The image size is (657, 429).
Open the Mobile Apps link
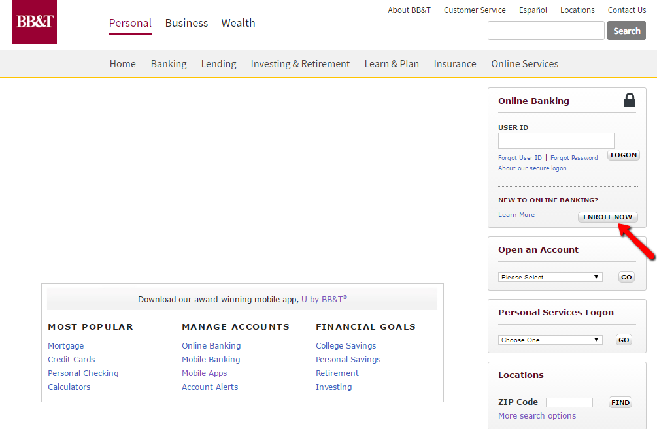204,373
